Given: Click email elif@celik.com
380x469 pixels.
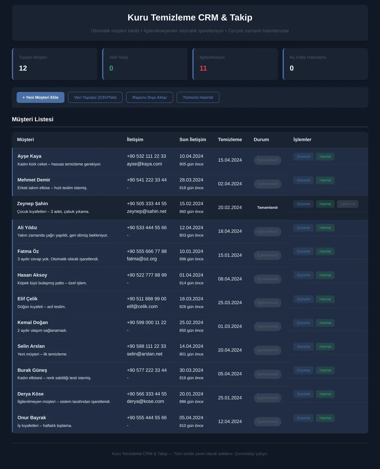Looking at the screenshot, I should tap(142, 306).
